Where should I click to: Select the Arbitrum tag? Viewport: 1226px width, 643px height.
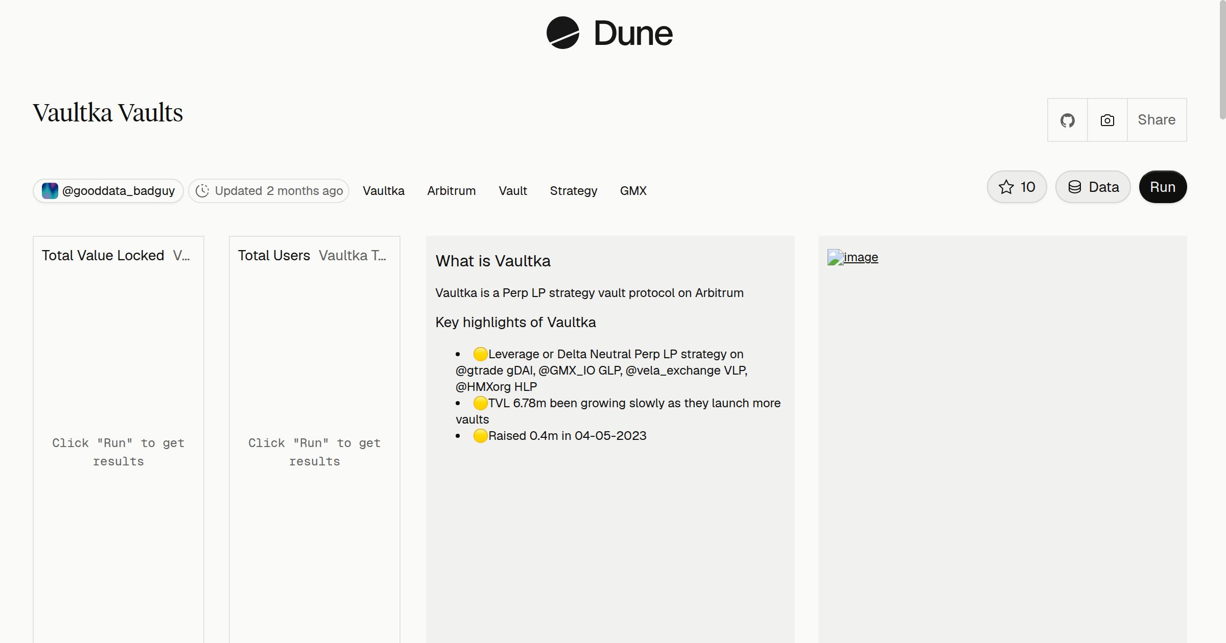click(x=452, y=191)
